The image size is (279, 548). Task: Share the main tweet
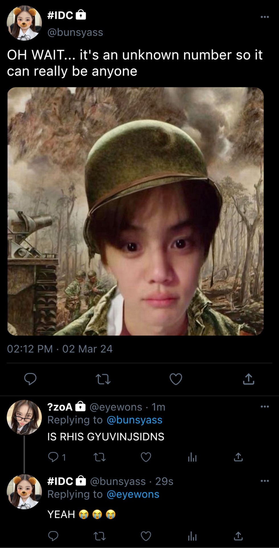249,379
